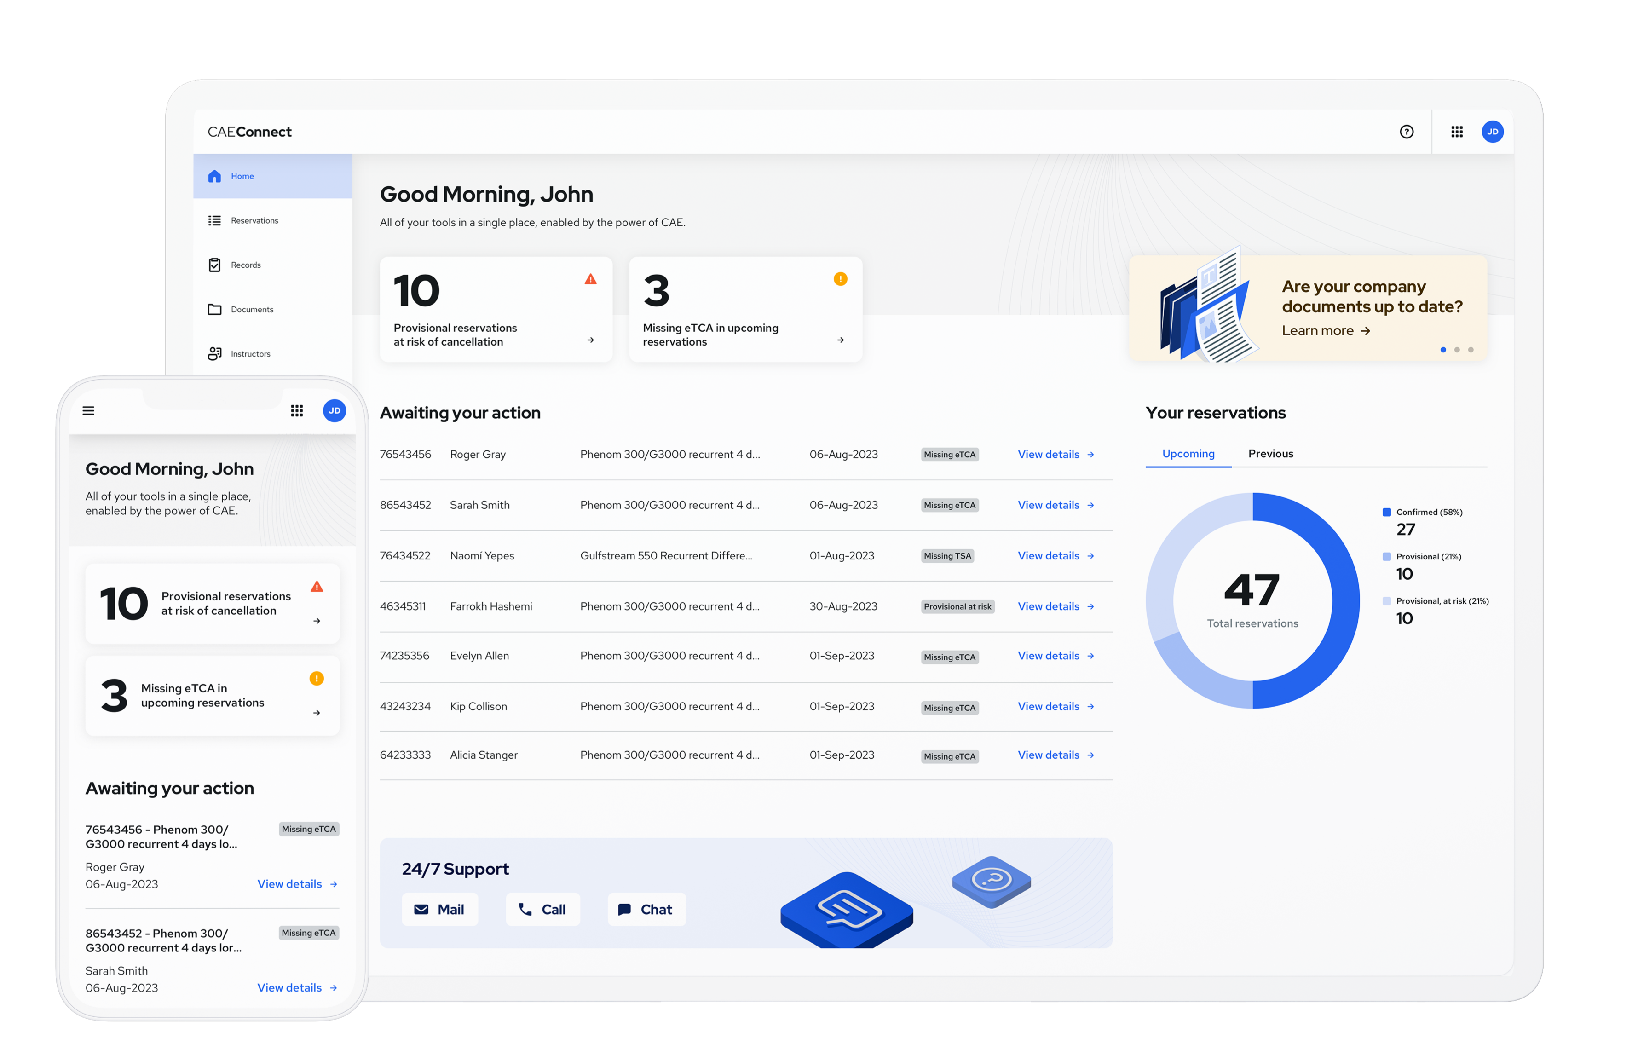Select the Upcoming reservations tab
The image size is (1638, 1061).
tap(1188, 454)
